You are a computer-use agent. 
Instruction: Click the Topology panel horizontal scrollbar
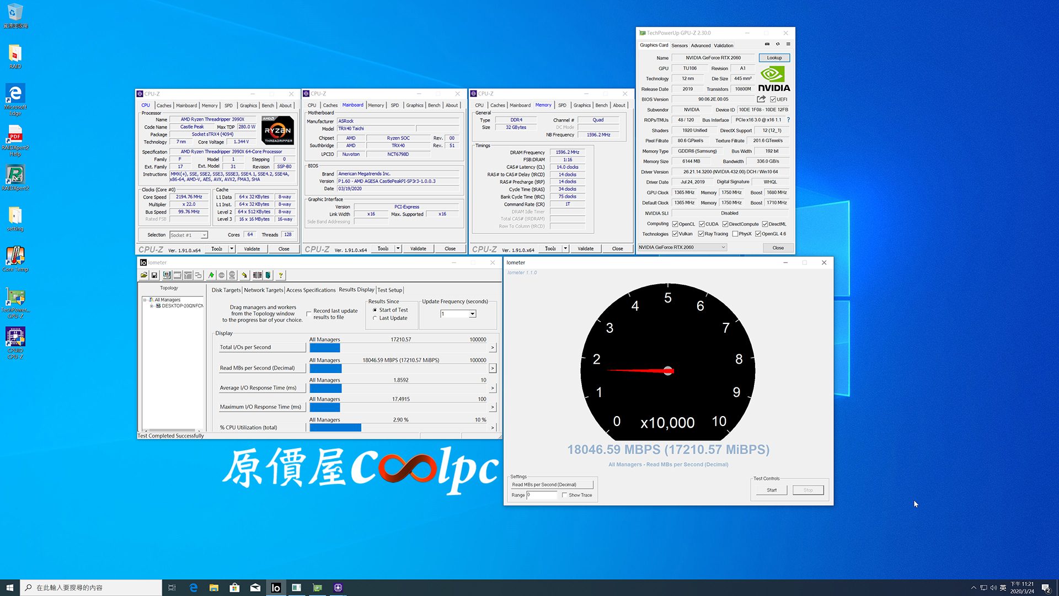[x=172, y=430]
